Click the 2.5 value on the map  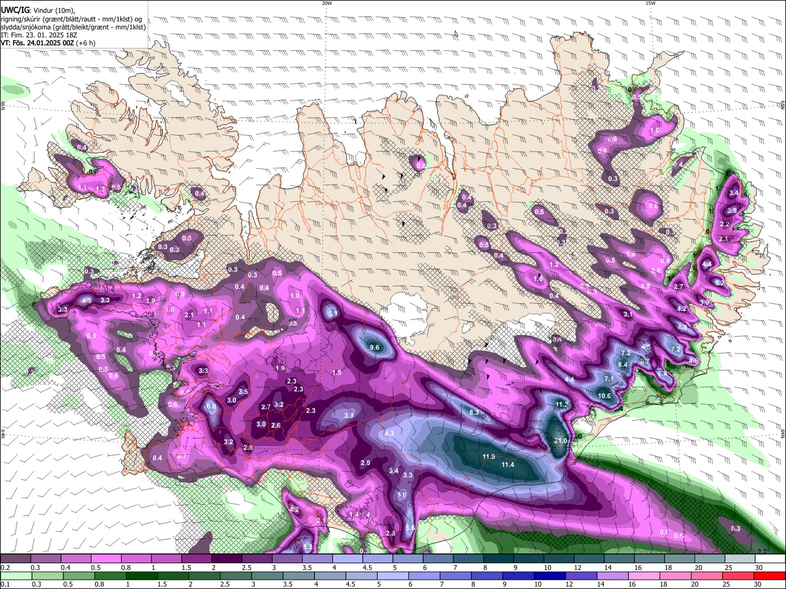(x=365, y=463)
